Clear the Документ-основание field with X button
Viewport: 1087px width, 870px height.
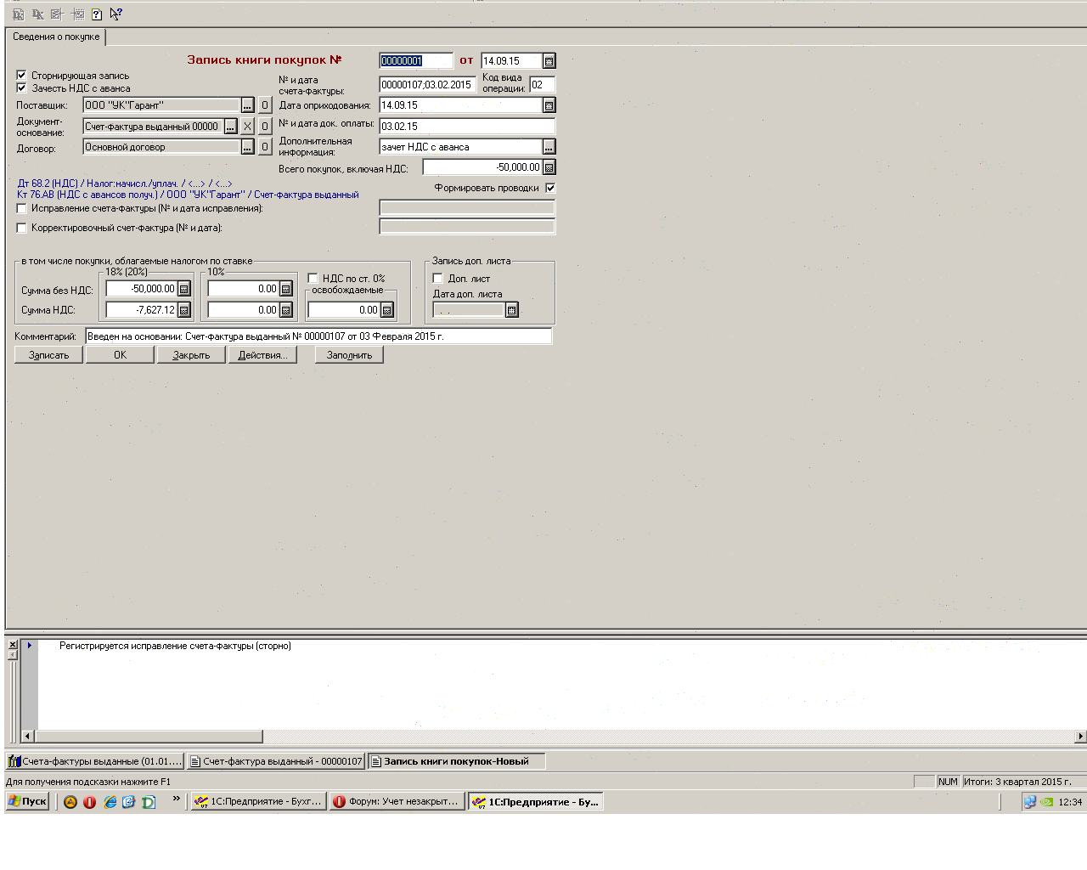(x=247, y=127)
